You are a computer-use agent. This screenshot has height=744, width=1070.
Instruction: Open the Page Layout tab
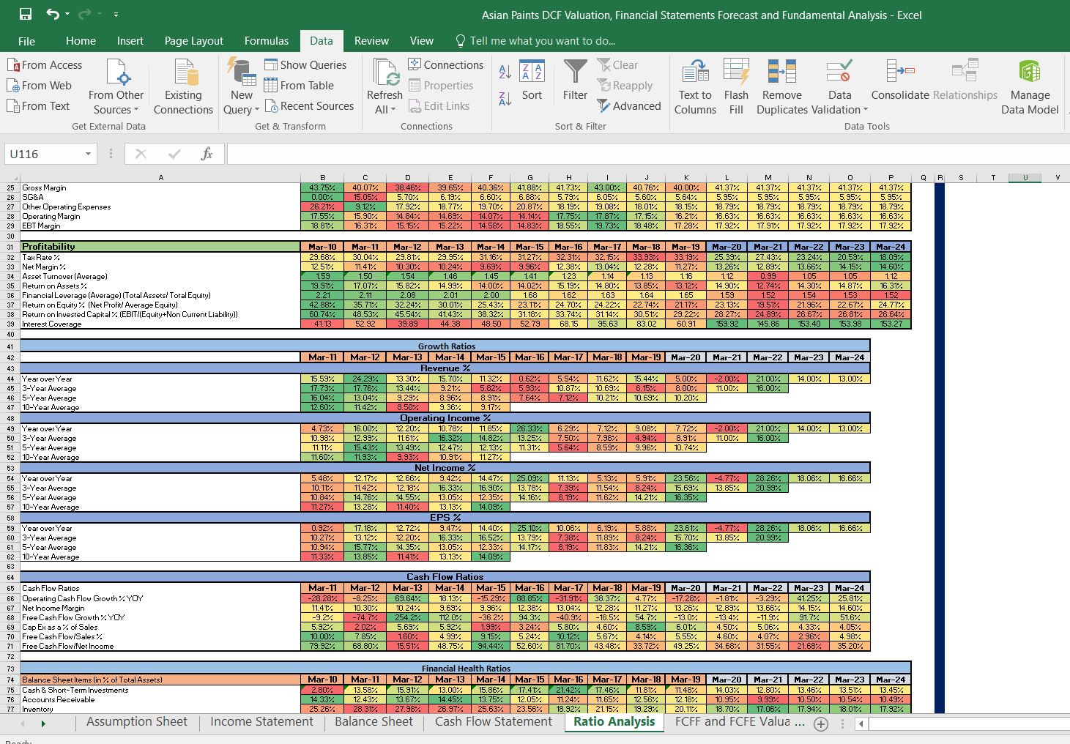[x=194, y=41]
